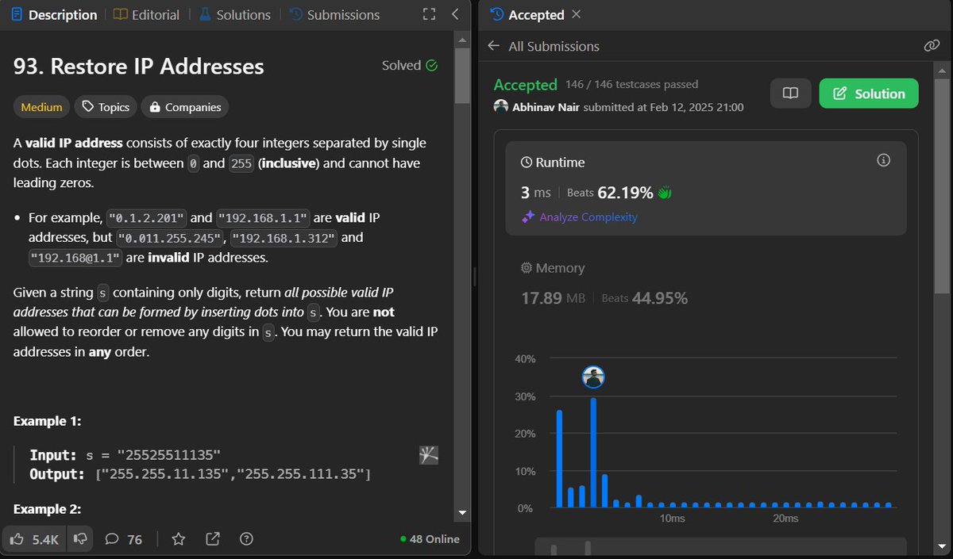Click the share external link icon
Image resolution: width=953 pixels, height=559 pixels.
pyautogui.click(x=213, y=539)
